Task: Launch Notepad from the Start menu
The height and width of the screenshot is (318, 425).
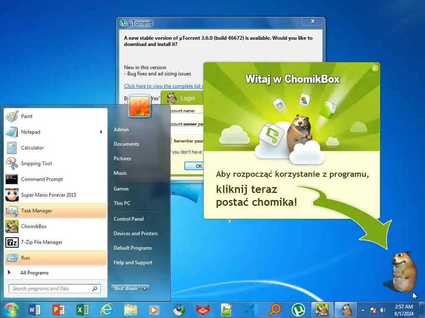Action: pos(56,132)
